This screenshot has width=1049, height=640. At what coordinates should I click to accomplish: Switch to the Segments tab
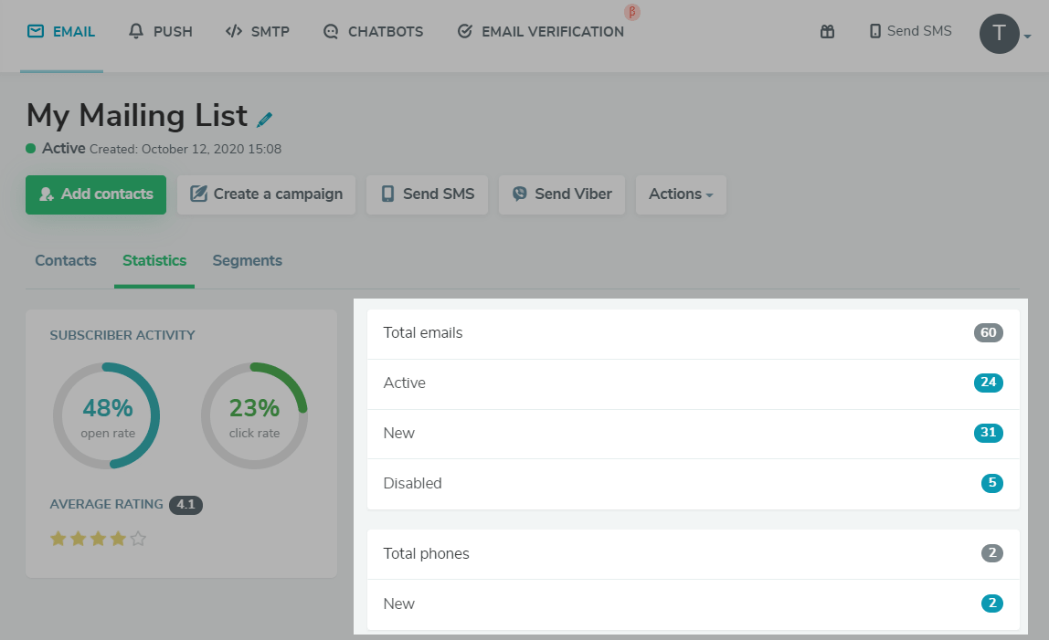coord(247,261)
